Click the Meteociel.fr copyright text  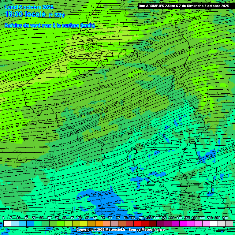pyautogui.click(x=100, y=229)
